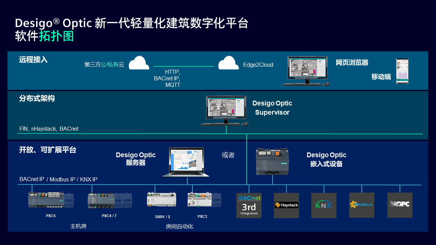
Task: Click the DXR1 / 2 controller image
Action: pyautogui.click(x=161, y=200)
